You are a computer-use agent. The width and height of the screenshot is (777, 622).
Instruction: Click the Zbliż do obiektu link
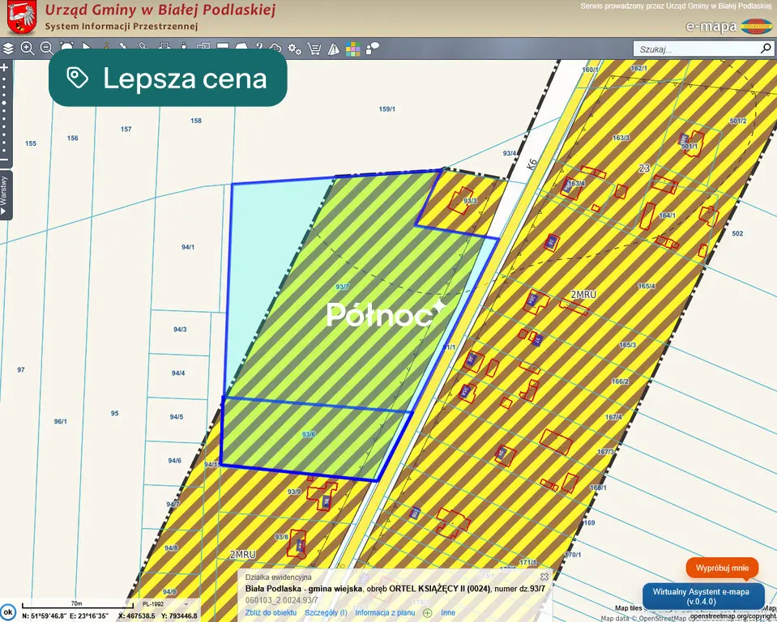tap(271, 612)
